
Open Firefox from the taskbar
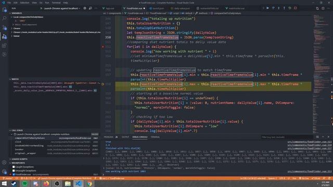(46, 183)
